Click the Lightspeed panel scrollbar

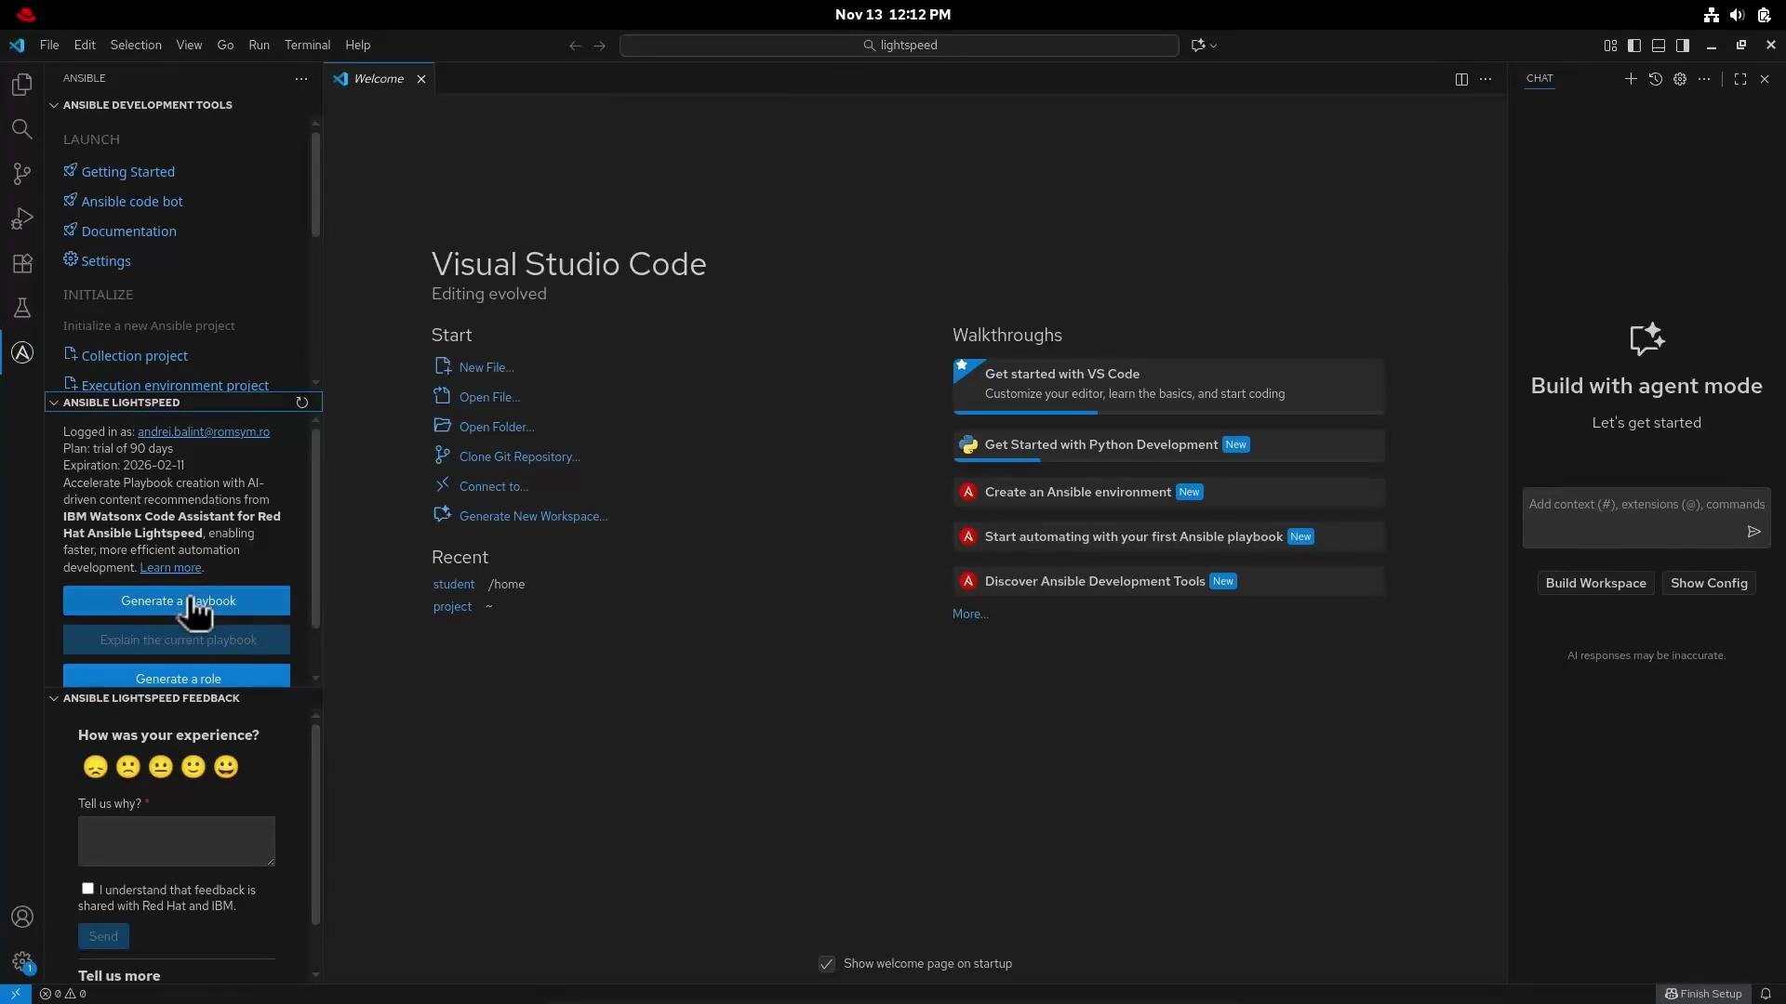click(315, 528)
